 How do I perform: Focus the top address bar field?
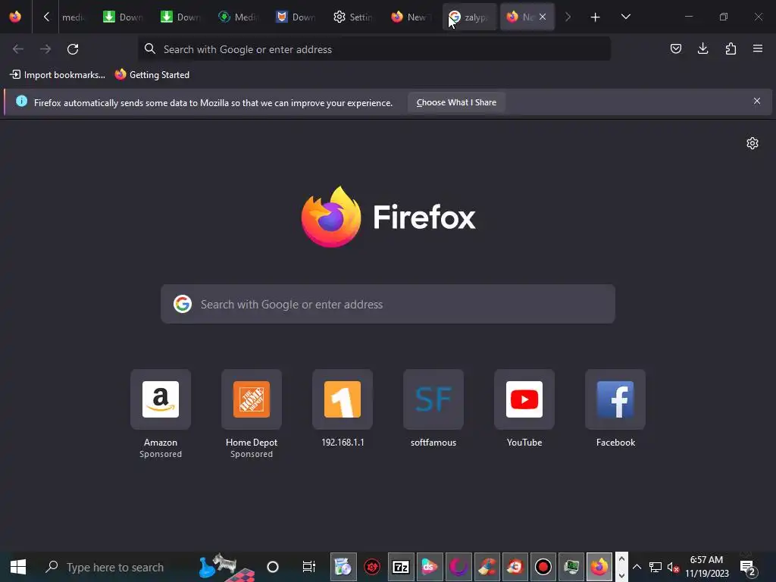(x=374, y=49)
